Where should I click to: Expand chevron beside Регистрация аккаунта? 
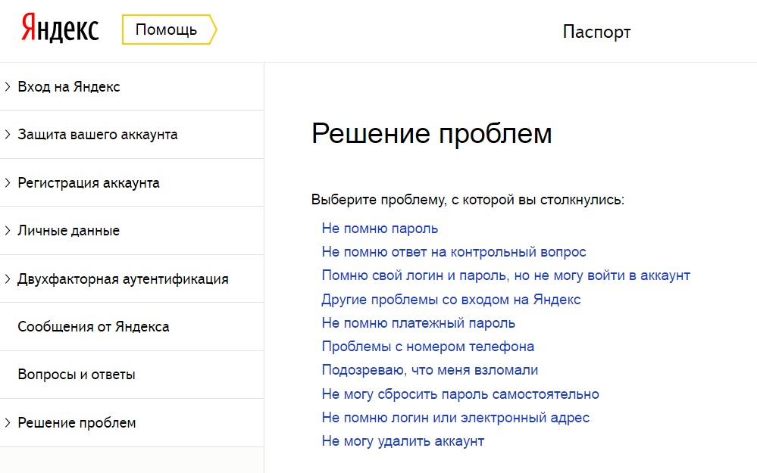click(8, 182)
